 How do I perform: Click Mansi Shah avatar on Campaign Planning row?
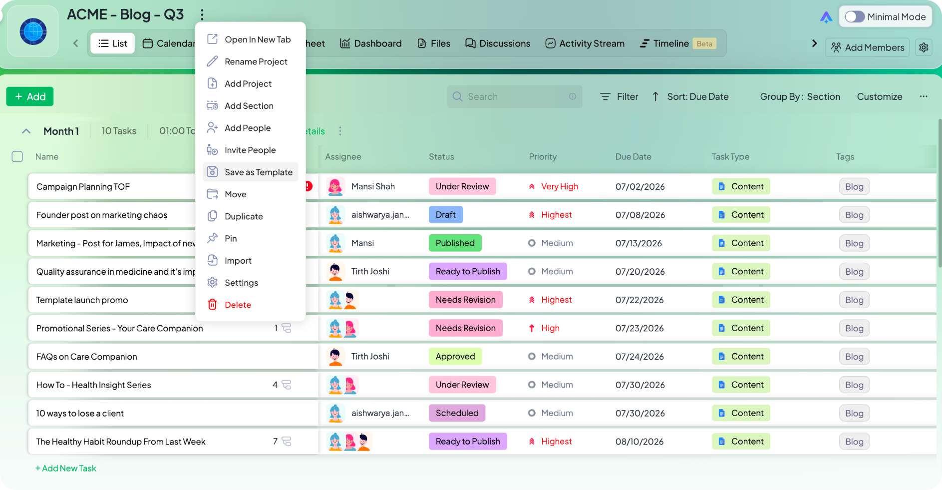pos(335,186)
